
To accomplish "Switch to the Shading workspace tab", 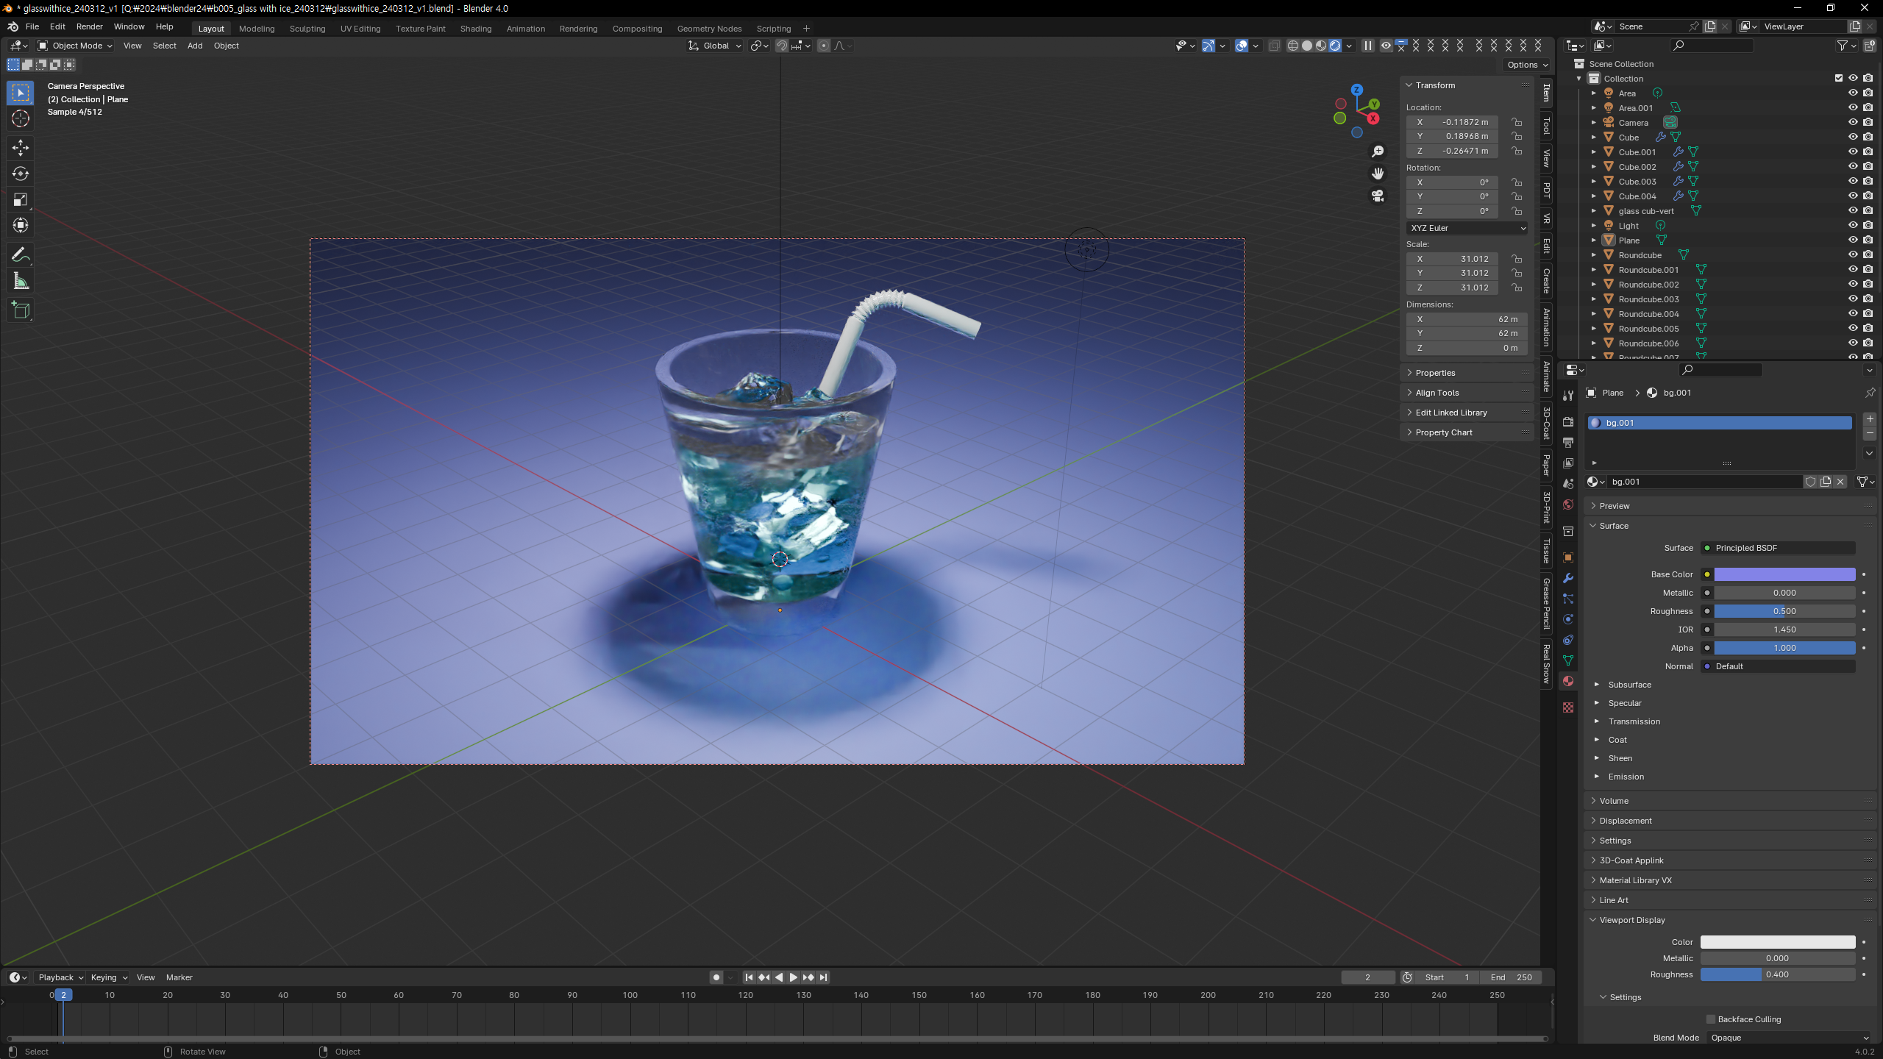I will [x=475, y=29].
